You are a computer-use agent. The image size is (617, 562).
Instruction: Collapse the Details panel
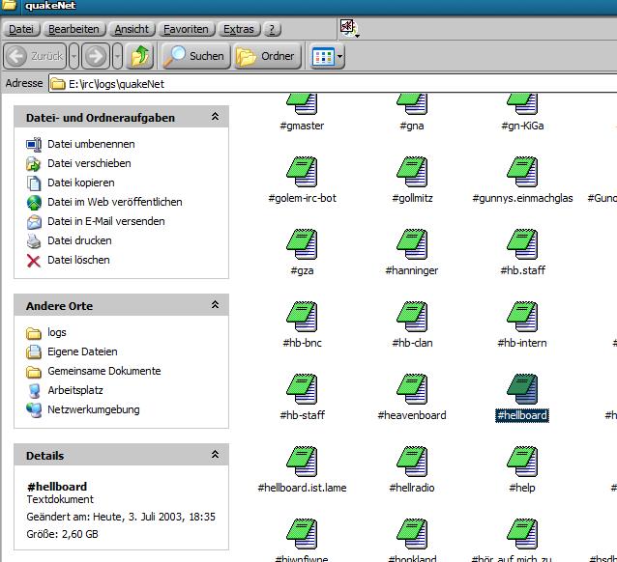pyautogui.click(x=215, y=455)
